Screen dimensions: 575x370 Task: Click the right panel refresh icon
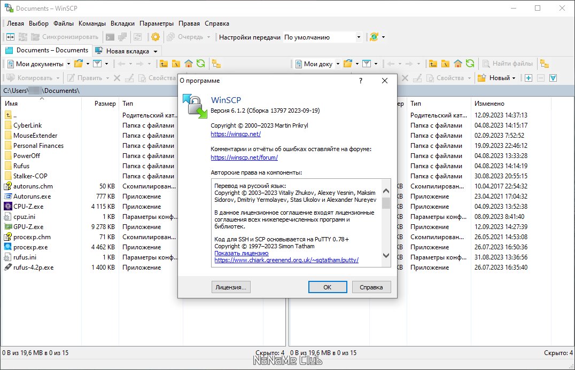(470, 64)
